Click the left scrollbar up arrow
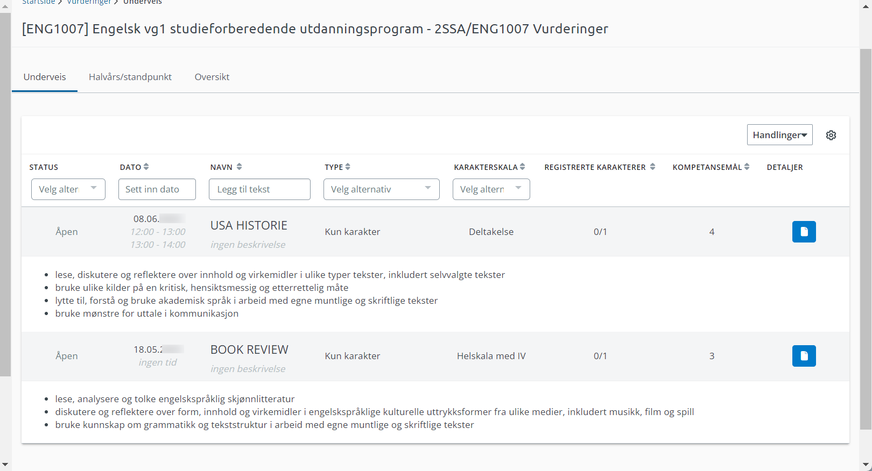This screenshot has height=471, width=872. pos(5,6)
